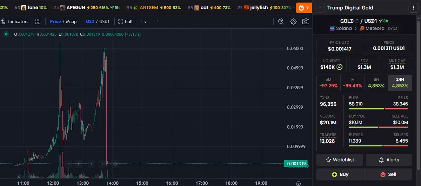Open the quick search lightning icon
Image resolution: width=421 pixels, height=186 pixels.
(281, 21)
